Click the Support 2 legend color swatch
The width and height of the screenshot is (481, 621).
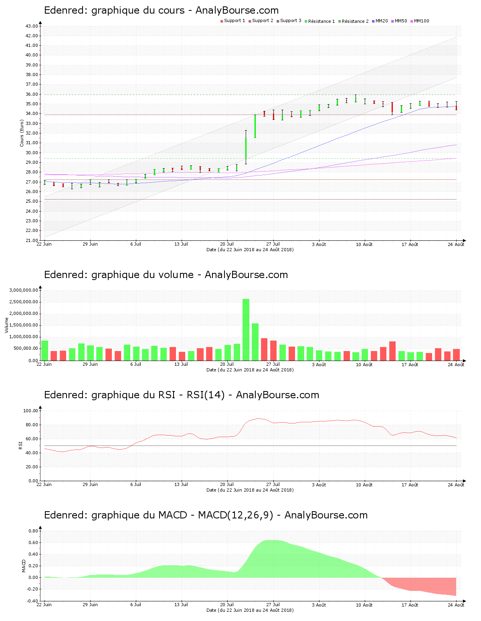pyautogui.click(x=250, y=21)
